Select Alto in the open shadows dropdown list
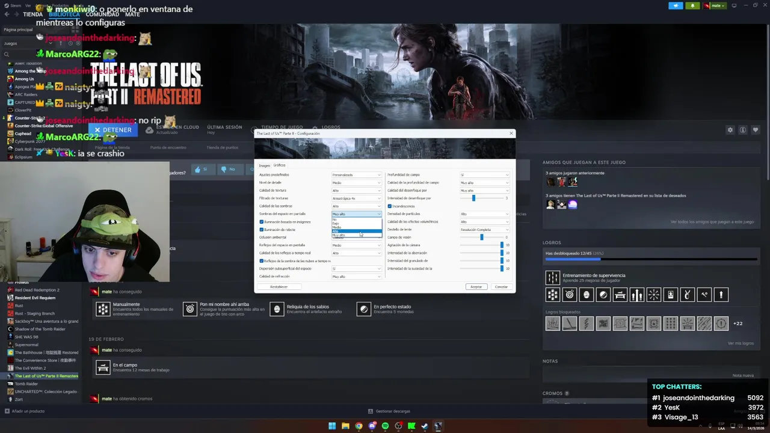This screenshot has width=770, height=433. 357,231
